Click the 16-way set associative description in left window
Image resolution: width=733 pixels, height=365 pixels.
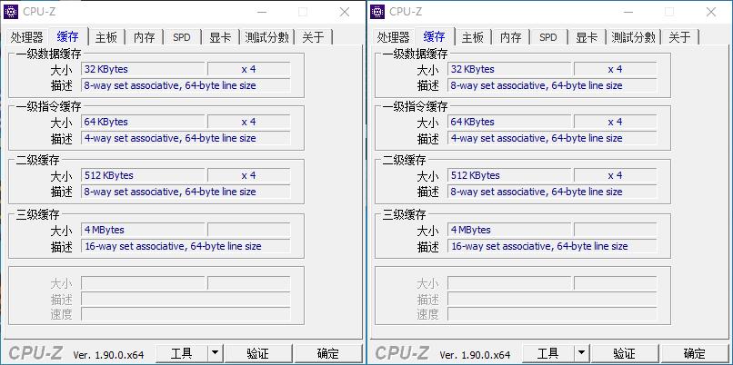186,246
